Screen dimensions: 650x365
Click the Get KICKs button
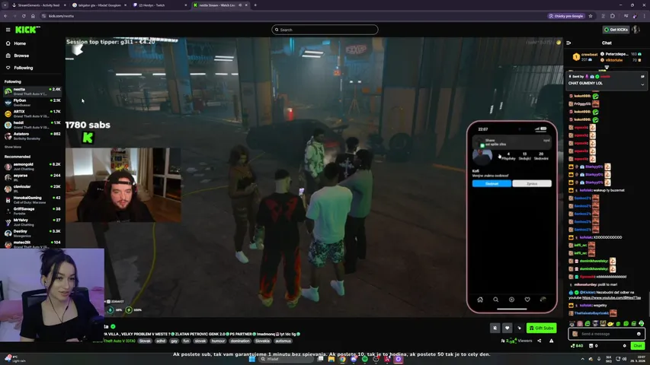(x=616, y=30)
